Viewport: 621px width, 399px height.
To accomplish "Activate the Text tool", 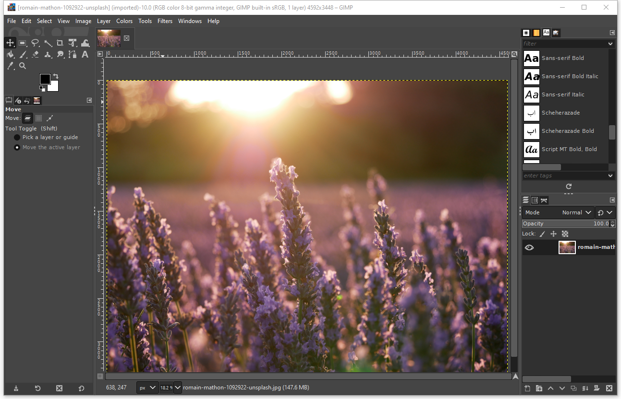I will pos(85,55).
